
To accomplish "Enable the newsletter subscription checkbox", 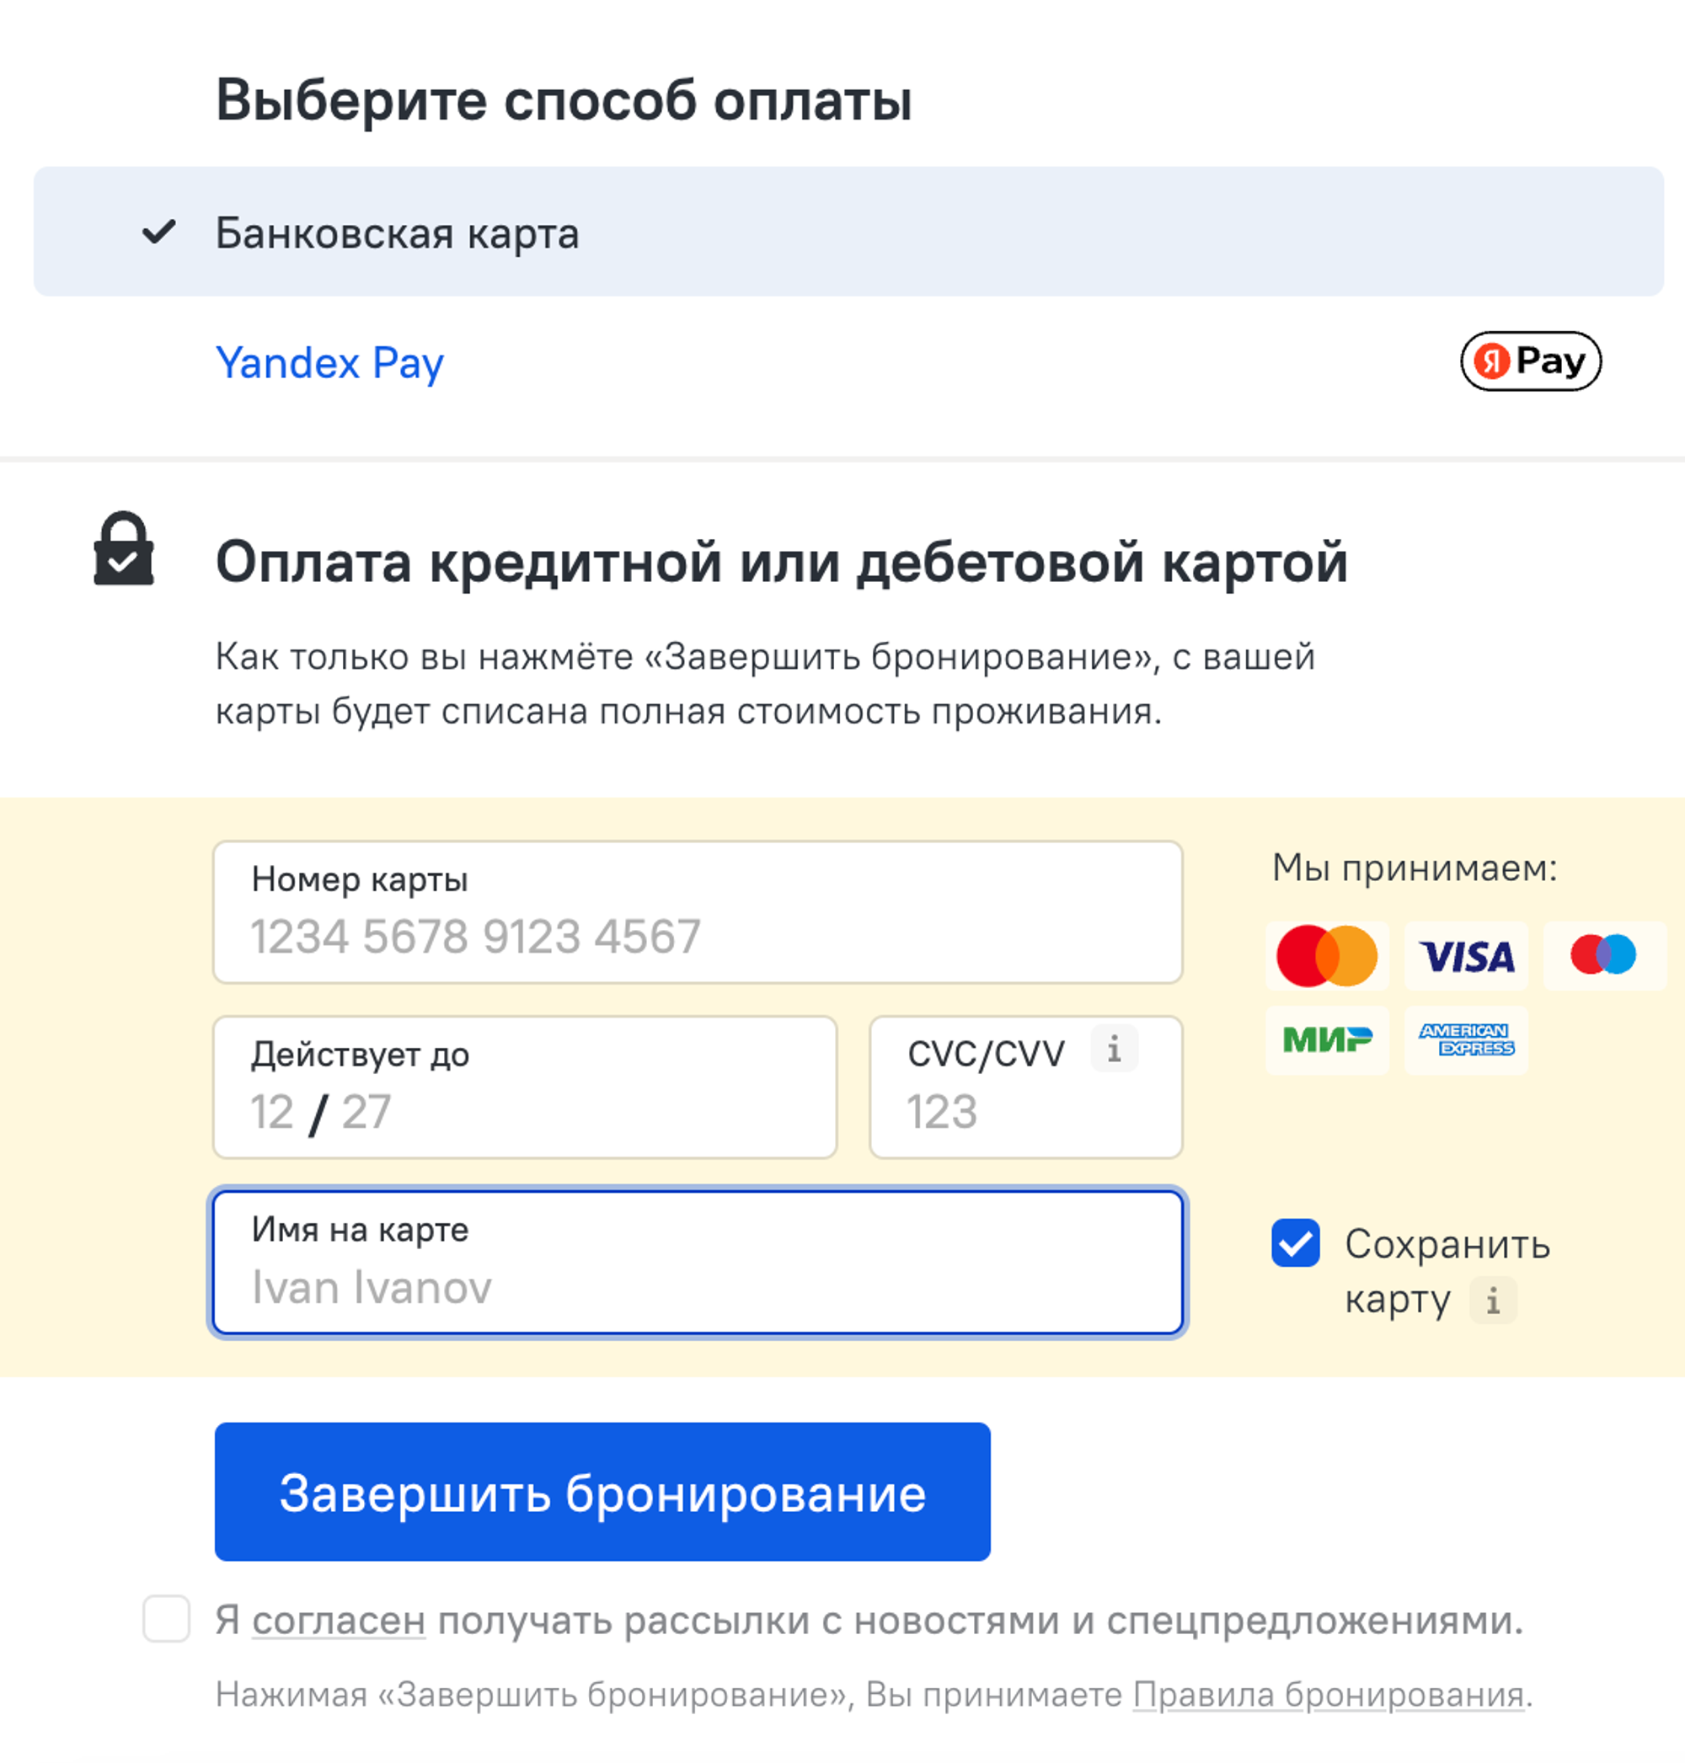I will coord(166,1618).
